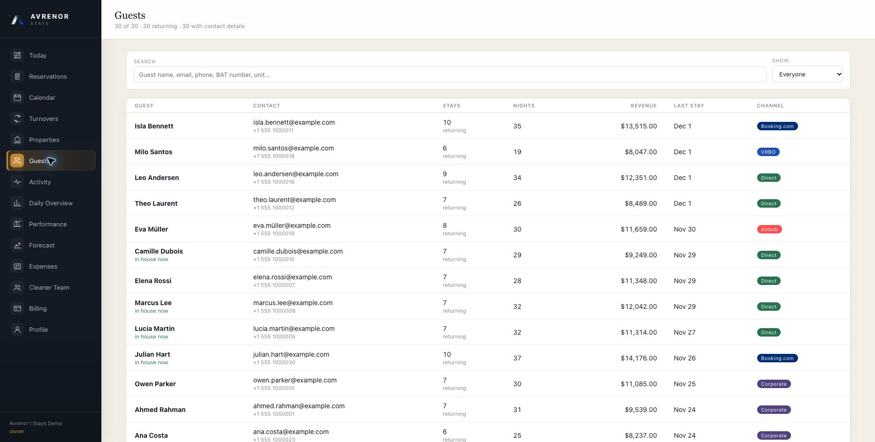Click Elena Rossi's guest name
875x442 pixels.
click(153, 281)
